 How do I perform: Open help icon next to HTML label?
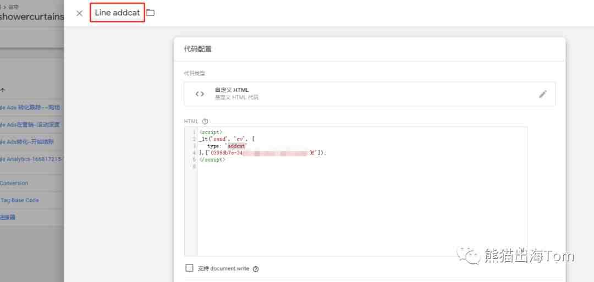205,121
